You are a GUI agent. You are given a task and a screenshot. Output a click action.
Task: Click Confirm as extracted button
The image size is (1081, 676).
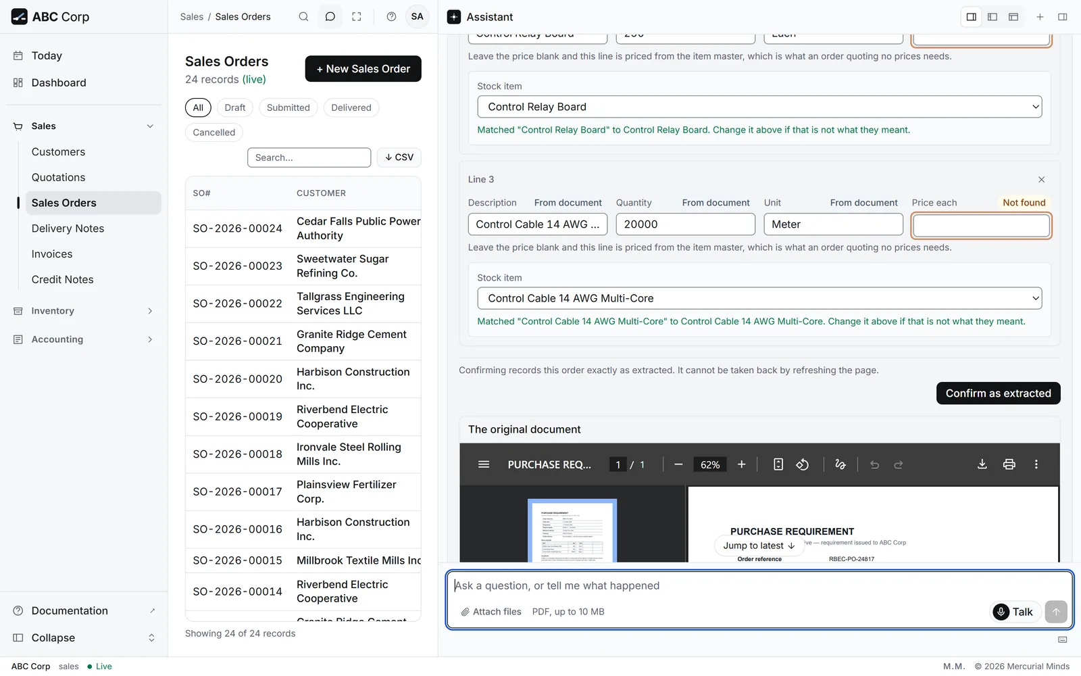coord(998,393)
